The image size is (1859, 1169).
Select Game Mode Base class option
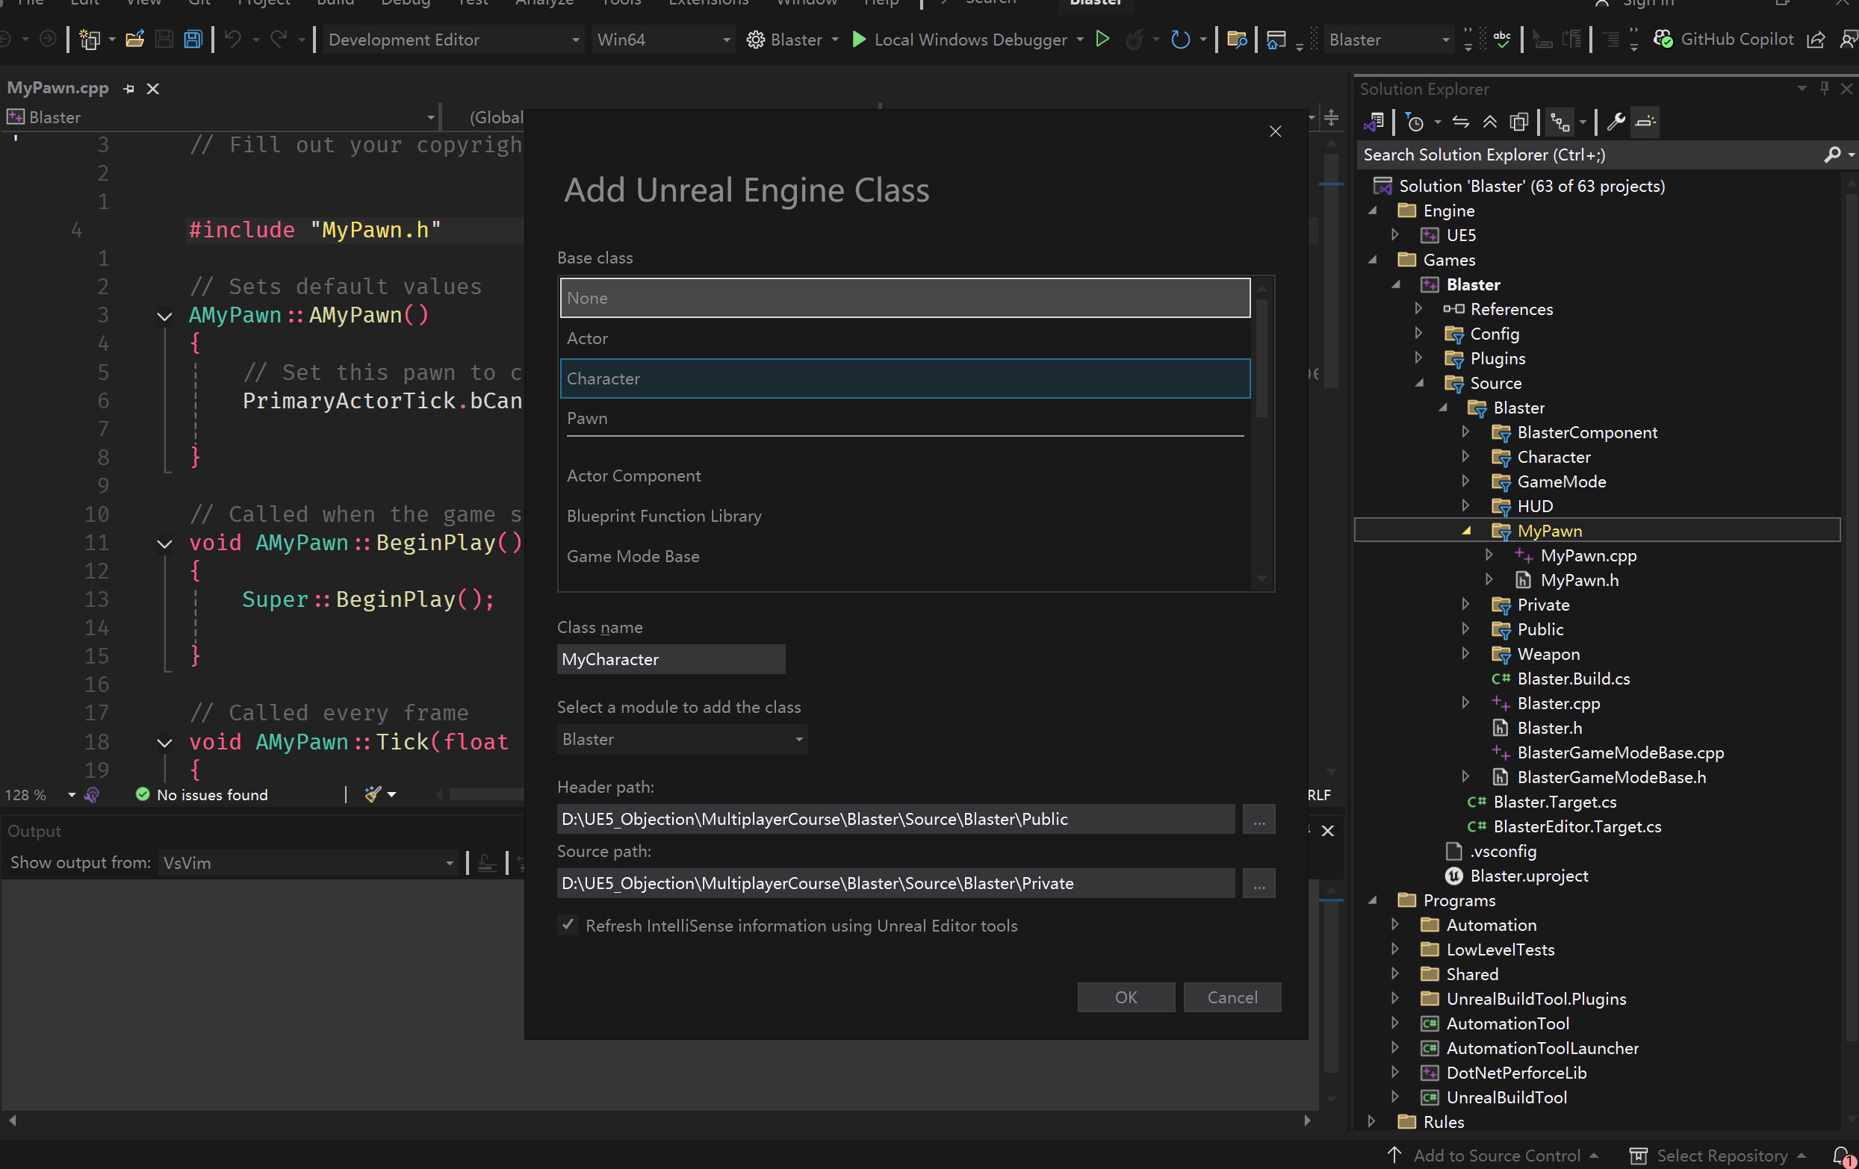pyautogui.click(x=904, y=555)
